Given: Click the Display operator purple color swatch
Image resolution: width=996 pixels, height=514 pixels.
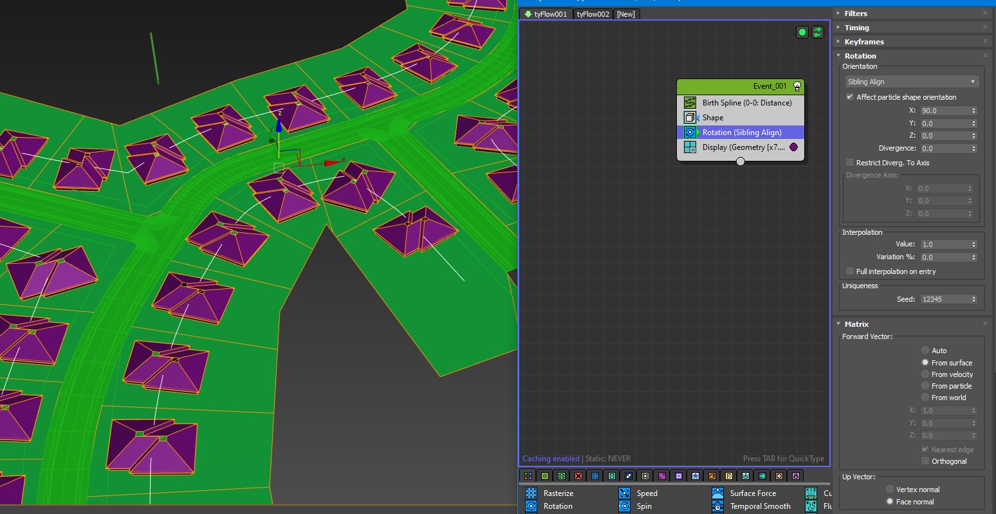Looking at the screenshot, I should [793, 147].
